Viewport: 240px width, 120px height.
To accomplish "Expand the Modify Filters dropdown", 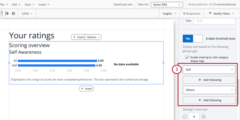I will click(x=221, y=14).
